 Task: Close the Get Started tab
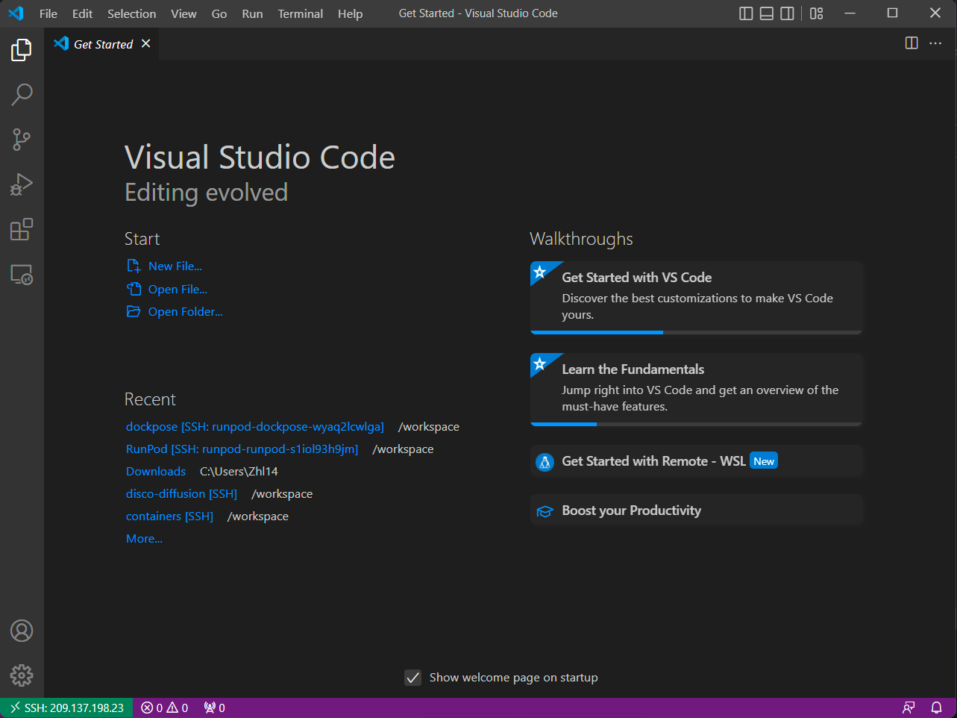click(146, 43)
